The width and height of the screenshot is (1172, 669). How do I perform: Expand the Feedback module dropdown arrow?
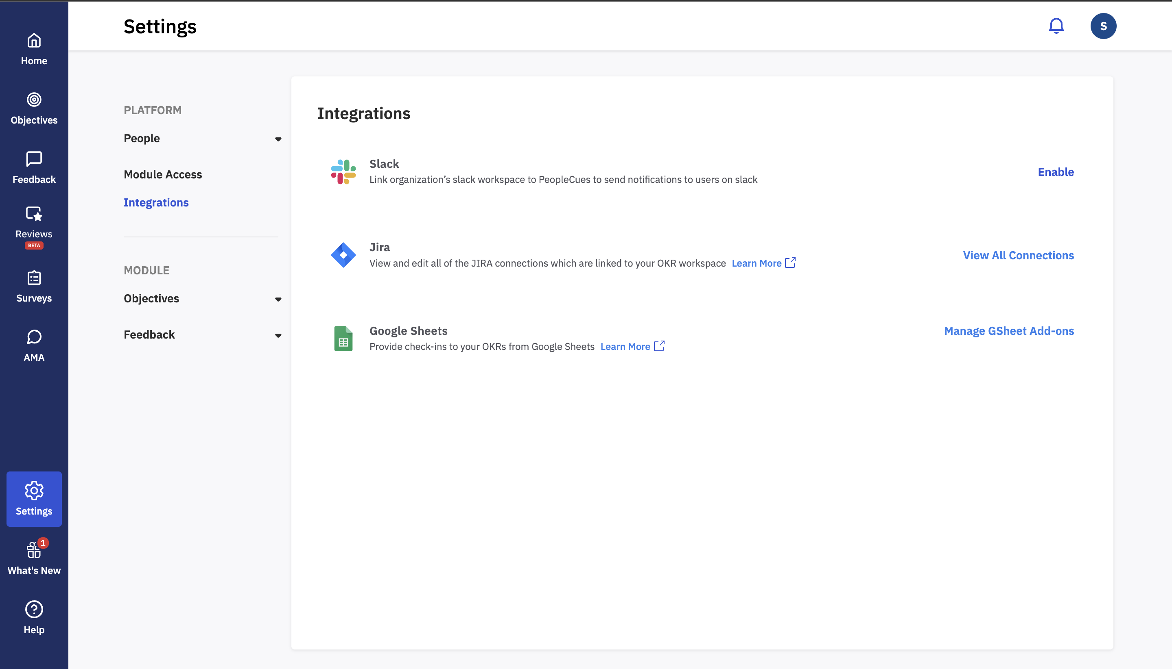278,336
